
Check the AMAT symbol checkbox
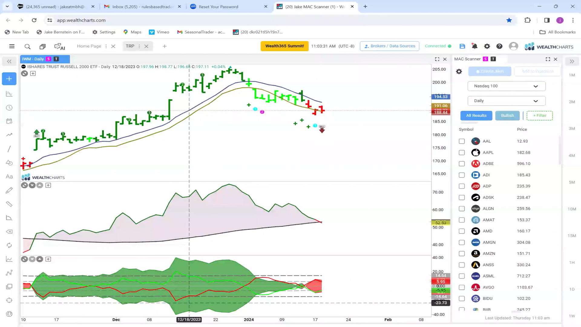point(462,220)
